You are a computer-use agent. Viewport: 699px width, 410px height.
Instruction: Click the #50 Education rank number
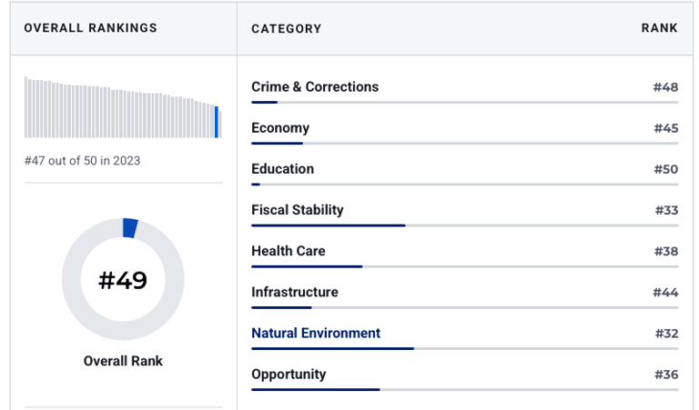tap(665, 169)
